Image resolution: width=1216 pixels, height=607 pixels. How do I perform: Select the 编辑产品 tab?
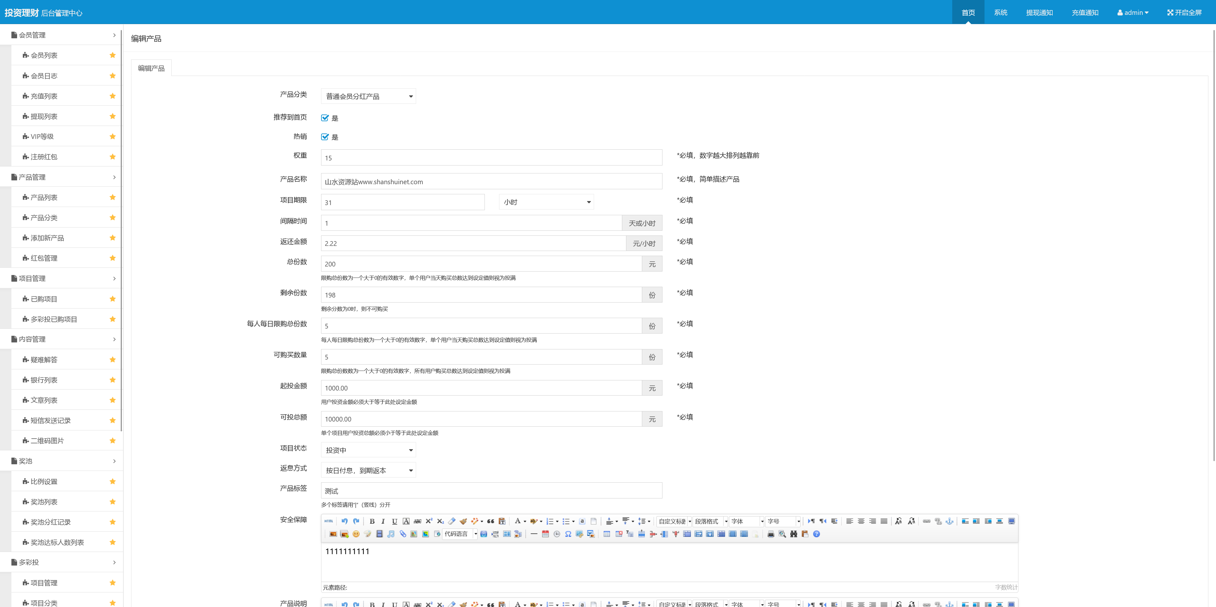151,68
